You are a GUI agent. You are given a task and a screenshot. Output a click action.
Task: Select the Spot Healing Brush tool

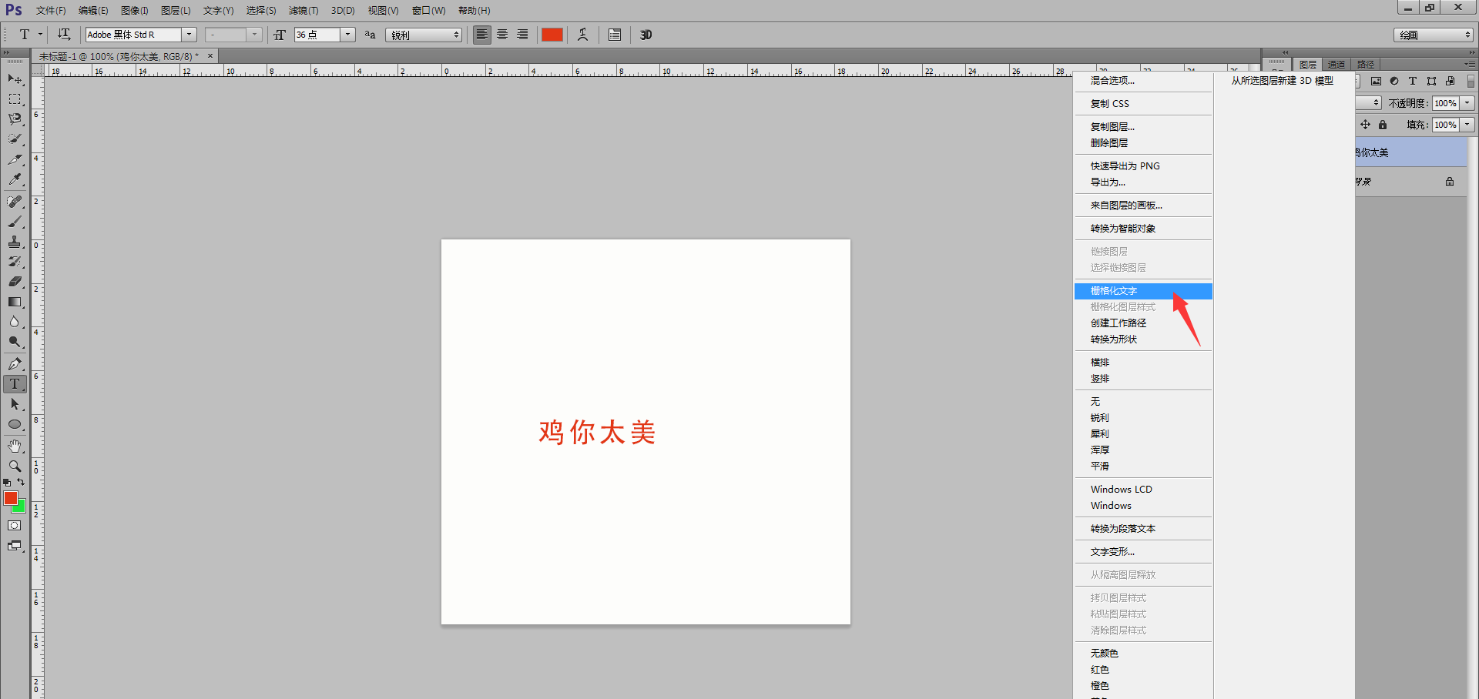15,202
